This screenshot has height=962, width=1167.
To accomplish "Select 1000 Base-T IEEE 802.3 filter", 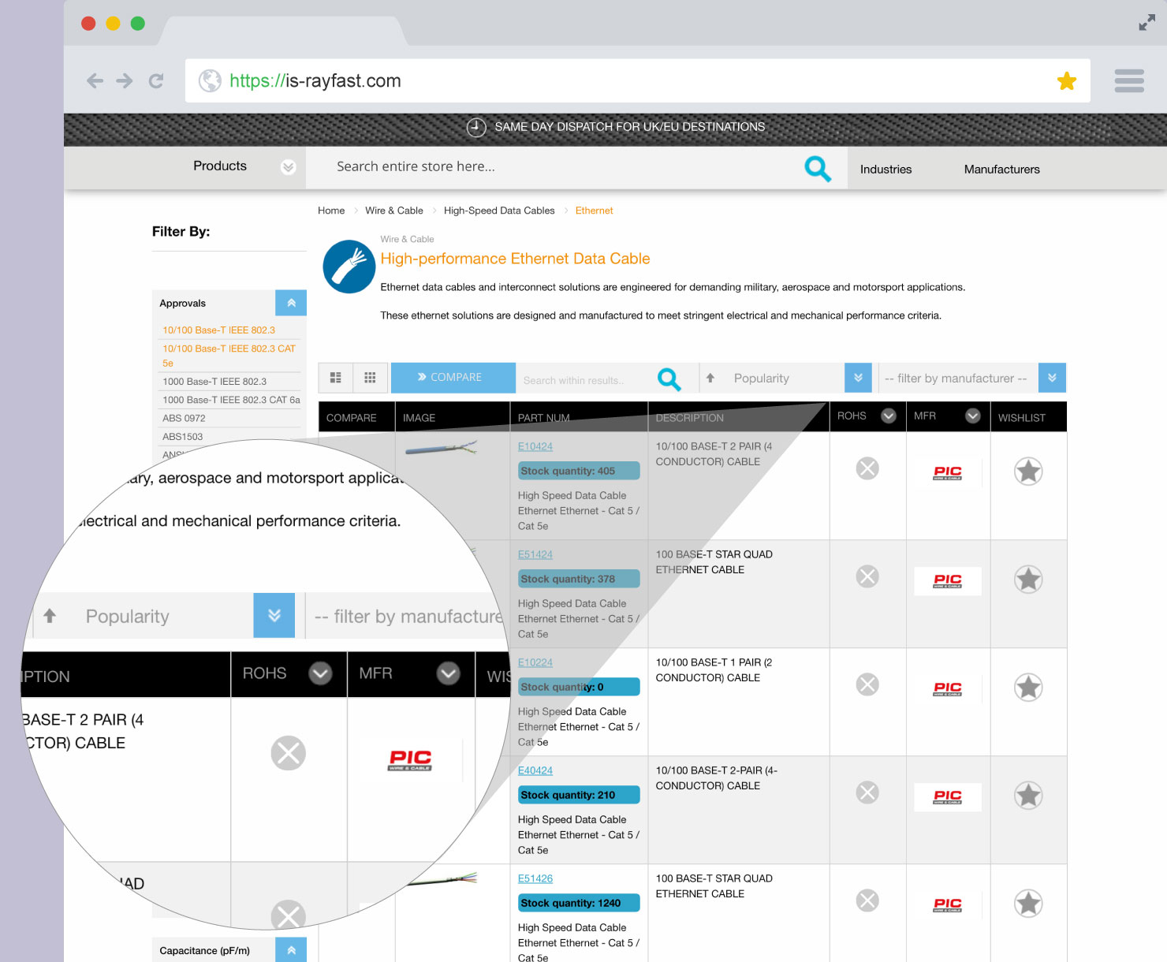I will click(214, 382).
